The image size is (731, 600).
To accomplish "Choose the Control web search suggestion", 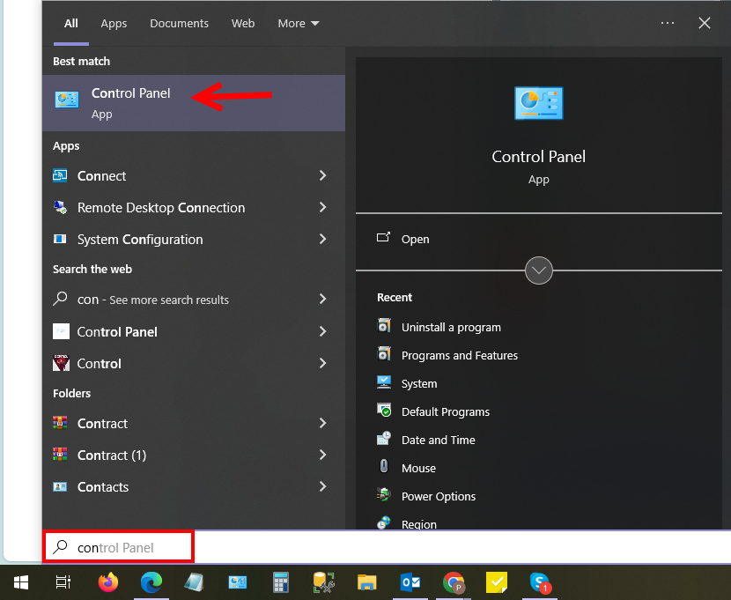I will click(x=194, y=363).
